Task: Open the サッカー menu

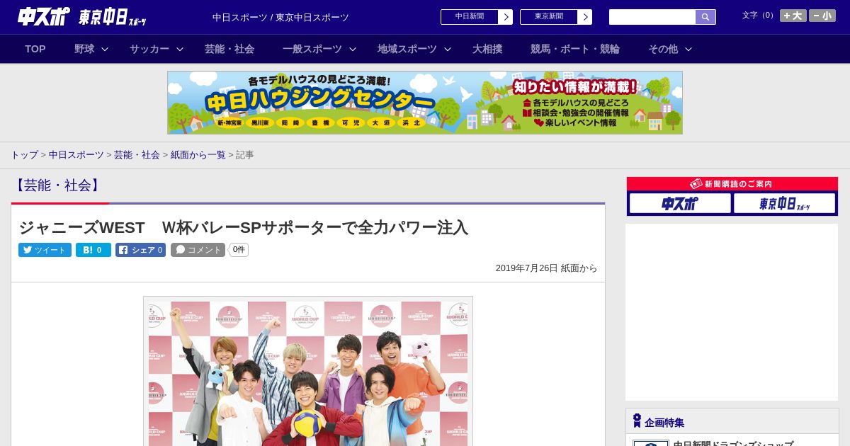Action: pyautogui.click(x=149, y=49)
